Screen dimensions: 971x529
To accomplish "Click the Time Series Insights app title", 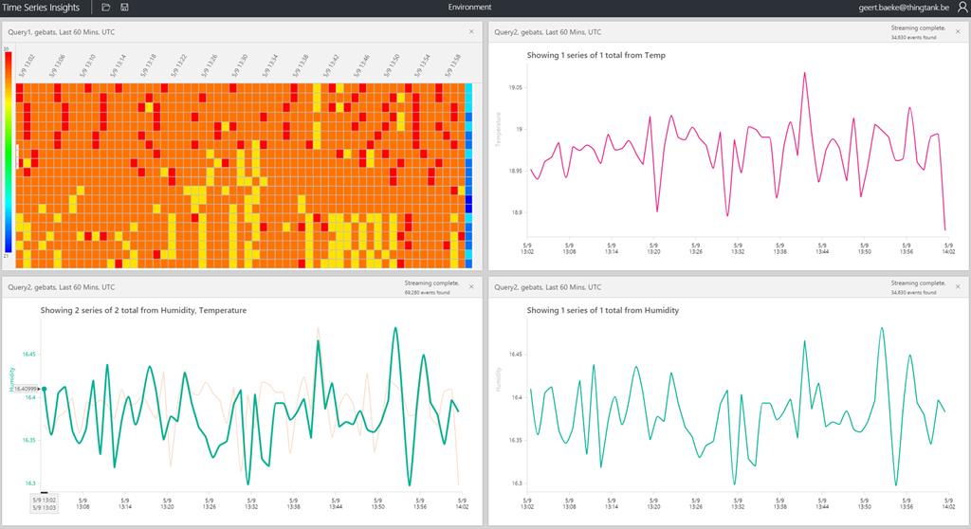I will [41, 8].
